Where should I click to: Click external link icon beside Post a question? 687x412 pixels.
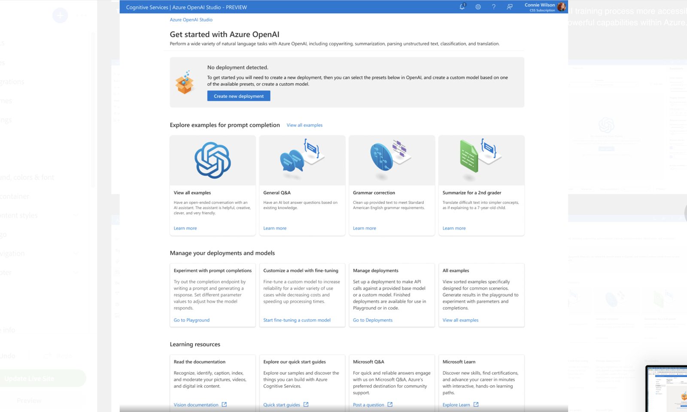click(390, 405)
